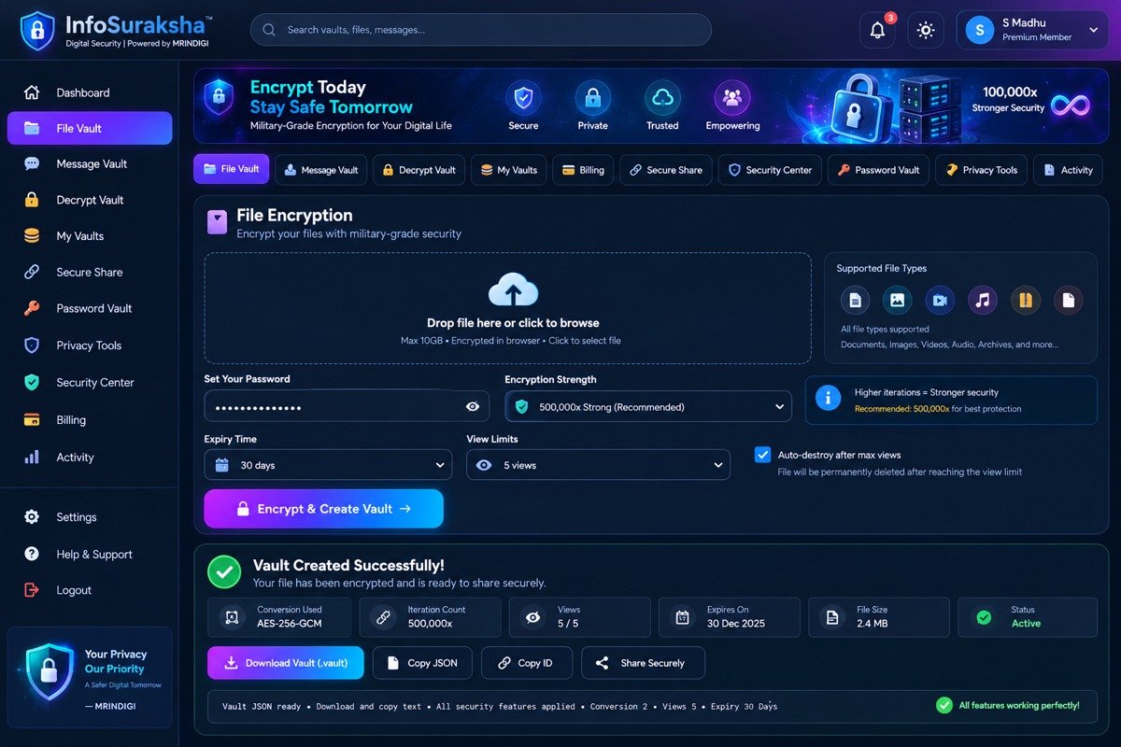Click the Iteration Count link icon
Screen dimensions: 1121x747
pos(382,617)
